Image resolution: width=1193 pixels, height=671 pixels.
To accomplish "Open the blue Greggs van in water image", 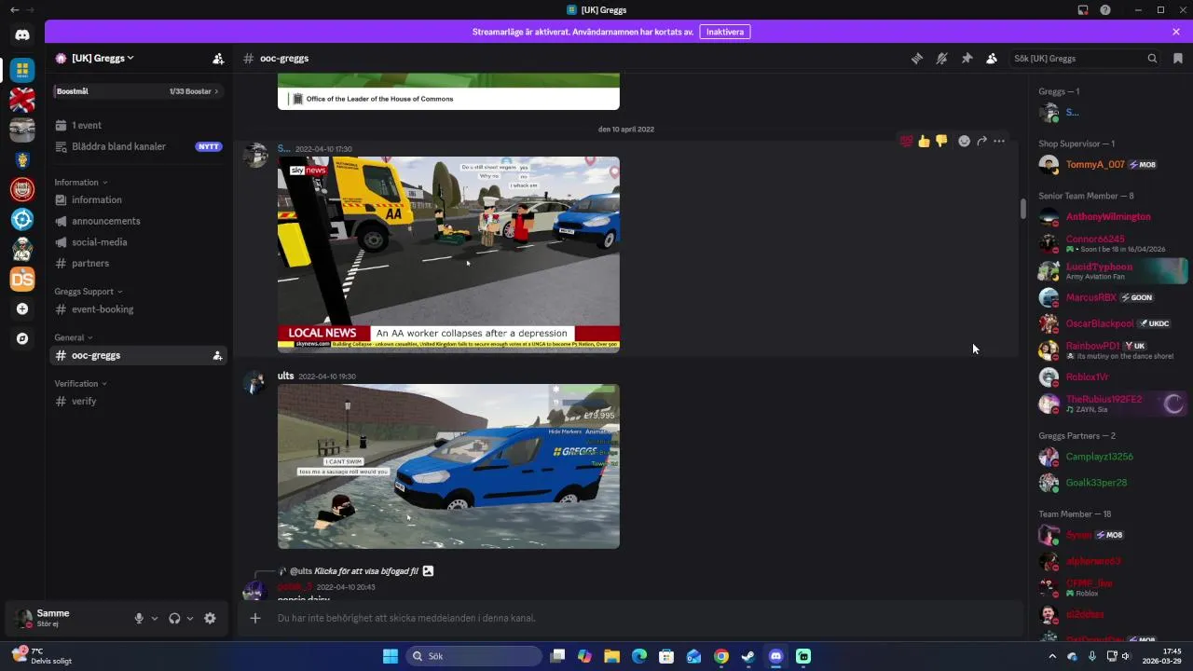I will click(448, 466).
